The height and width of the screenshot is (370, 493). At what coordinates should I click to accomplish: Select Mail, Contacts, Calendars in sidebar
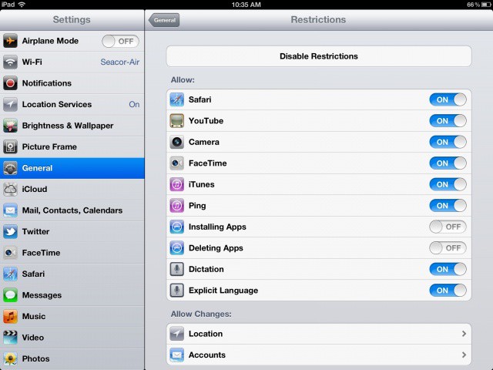point(72,210)
